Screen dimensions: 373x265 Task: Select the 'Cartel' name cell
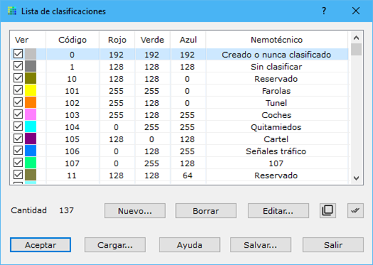pyautogui.click(x=276, y=139)
